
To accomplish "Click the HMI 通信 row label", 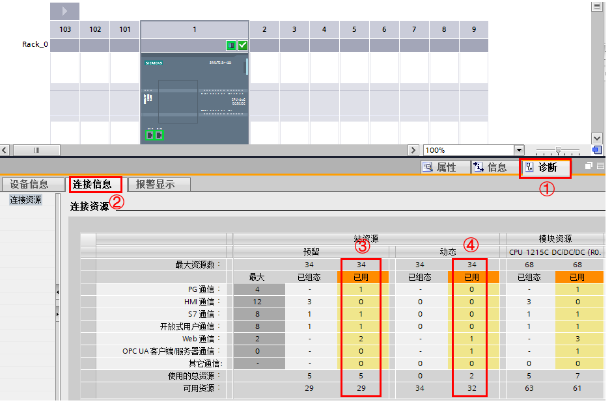I will (202, 302).
